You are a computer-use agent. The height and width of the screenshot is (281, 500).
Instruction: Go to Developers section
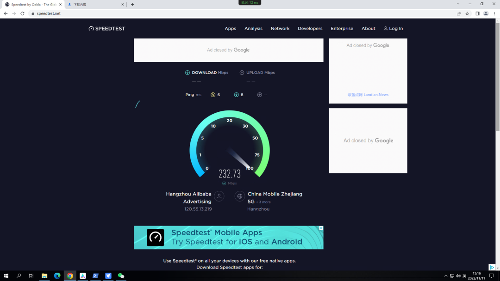310,28
